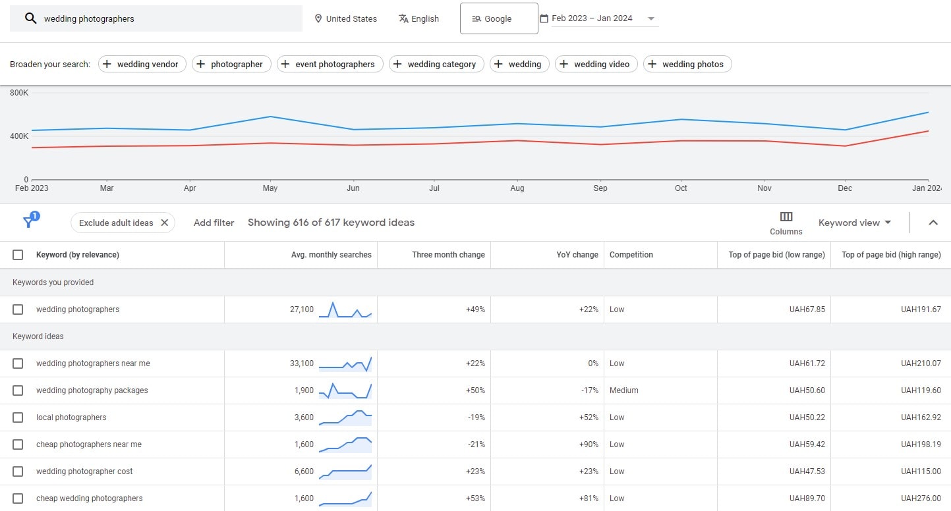The image size is (951, 511).
Task: Click the wedding photographers near me keyword text
Action: pyautogui.click(x=93, y=363)
